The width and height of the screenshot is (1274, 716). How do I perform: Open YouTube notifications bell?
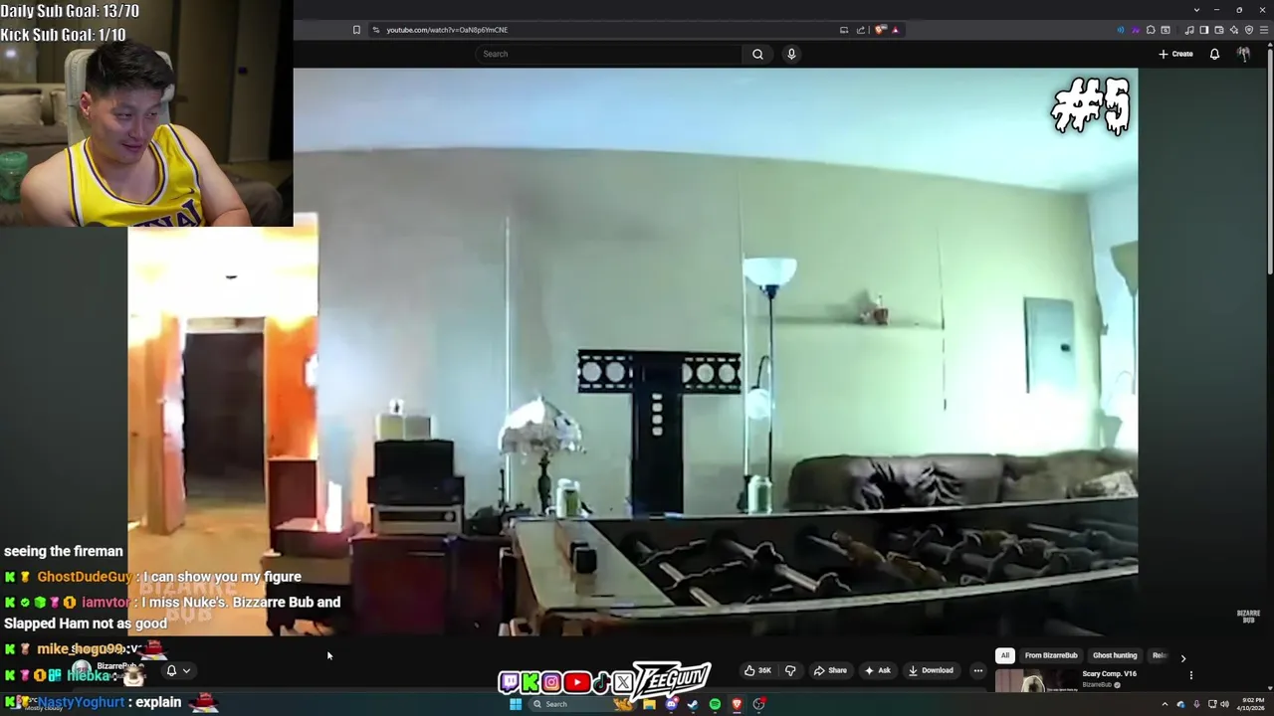point(1214,54)
